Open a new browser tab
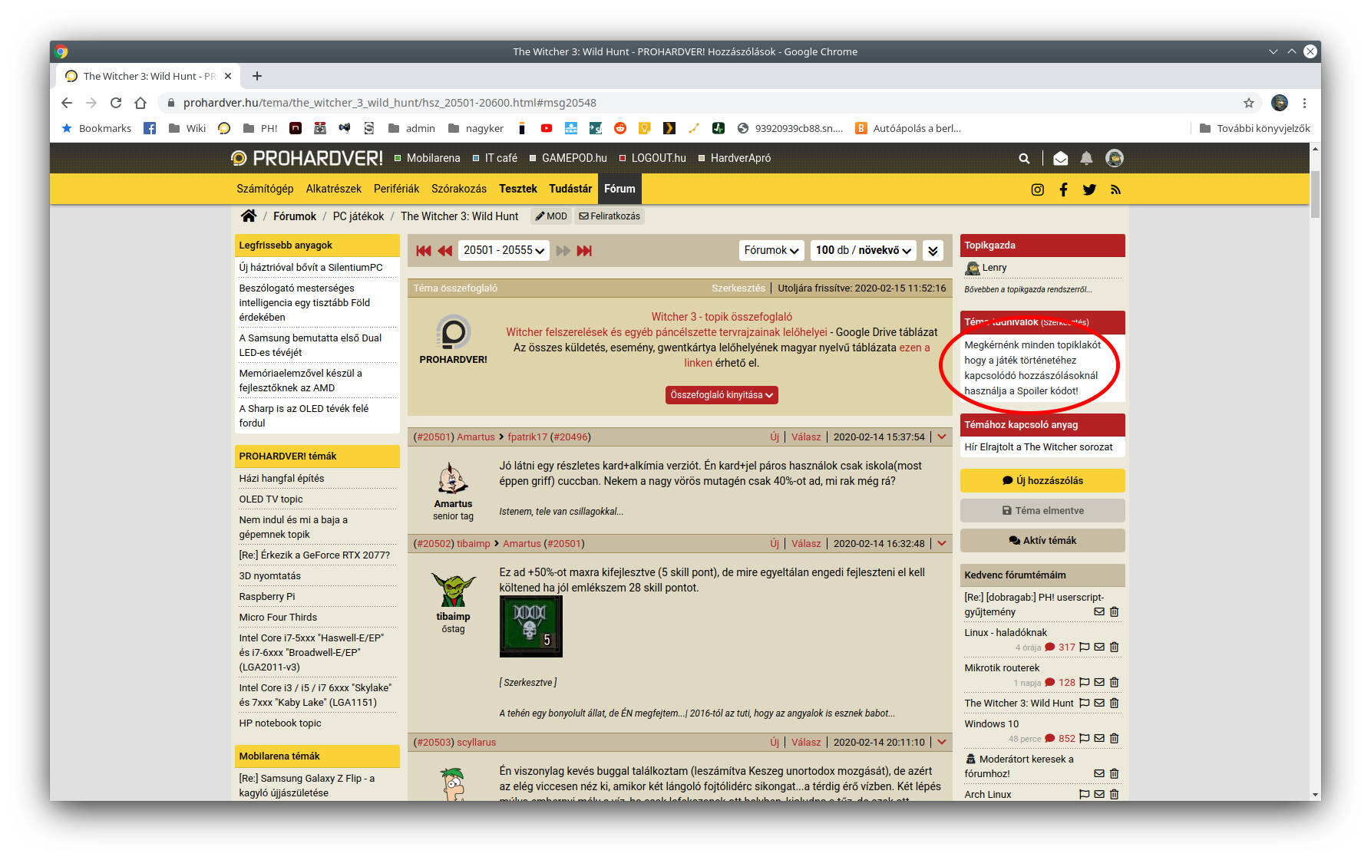 [257, 76]
